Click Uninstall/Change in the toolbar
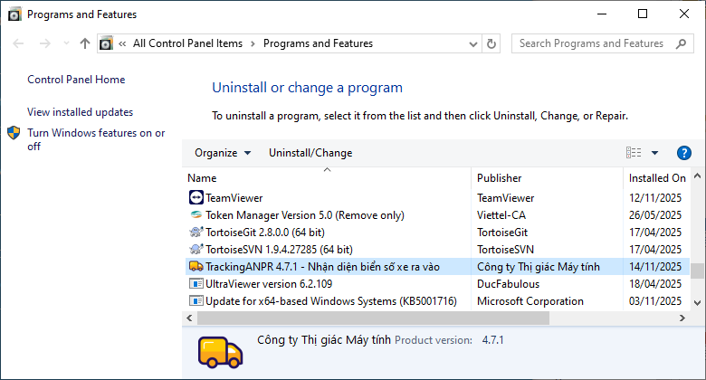 coord(310,153)
